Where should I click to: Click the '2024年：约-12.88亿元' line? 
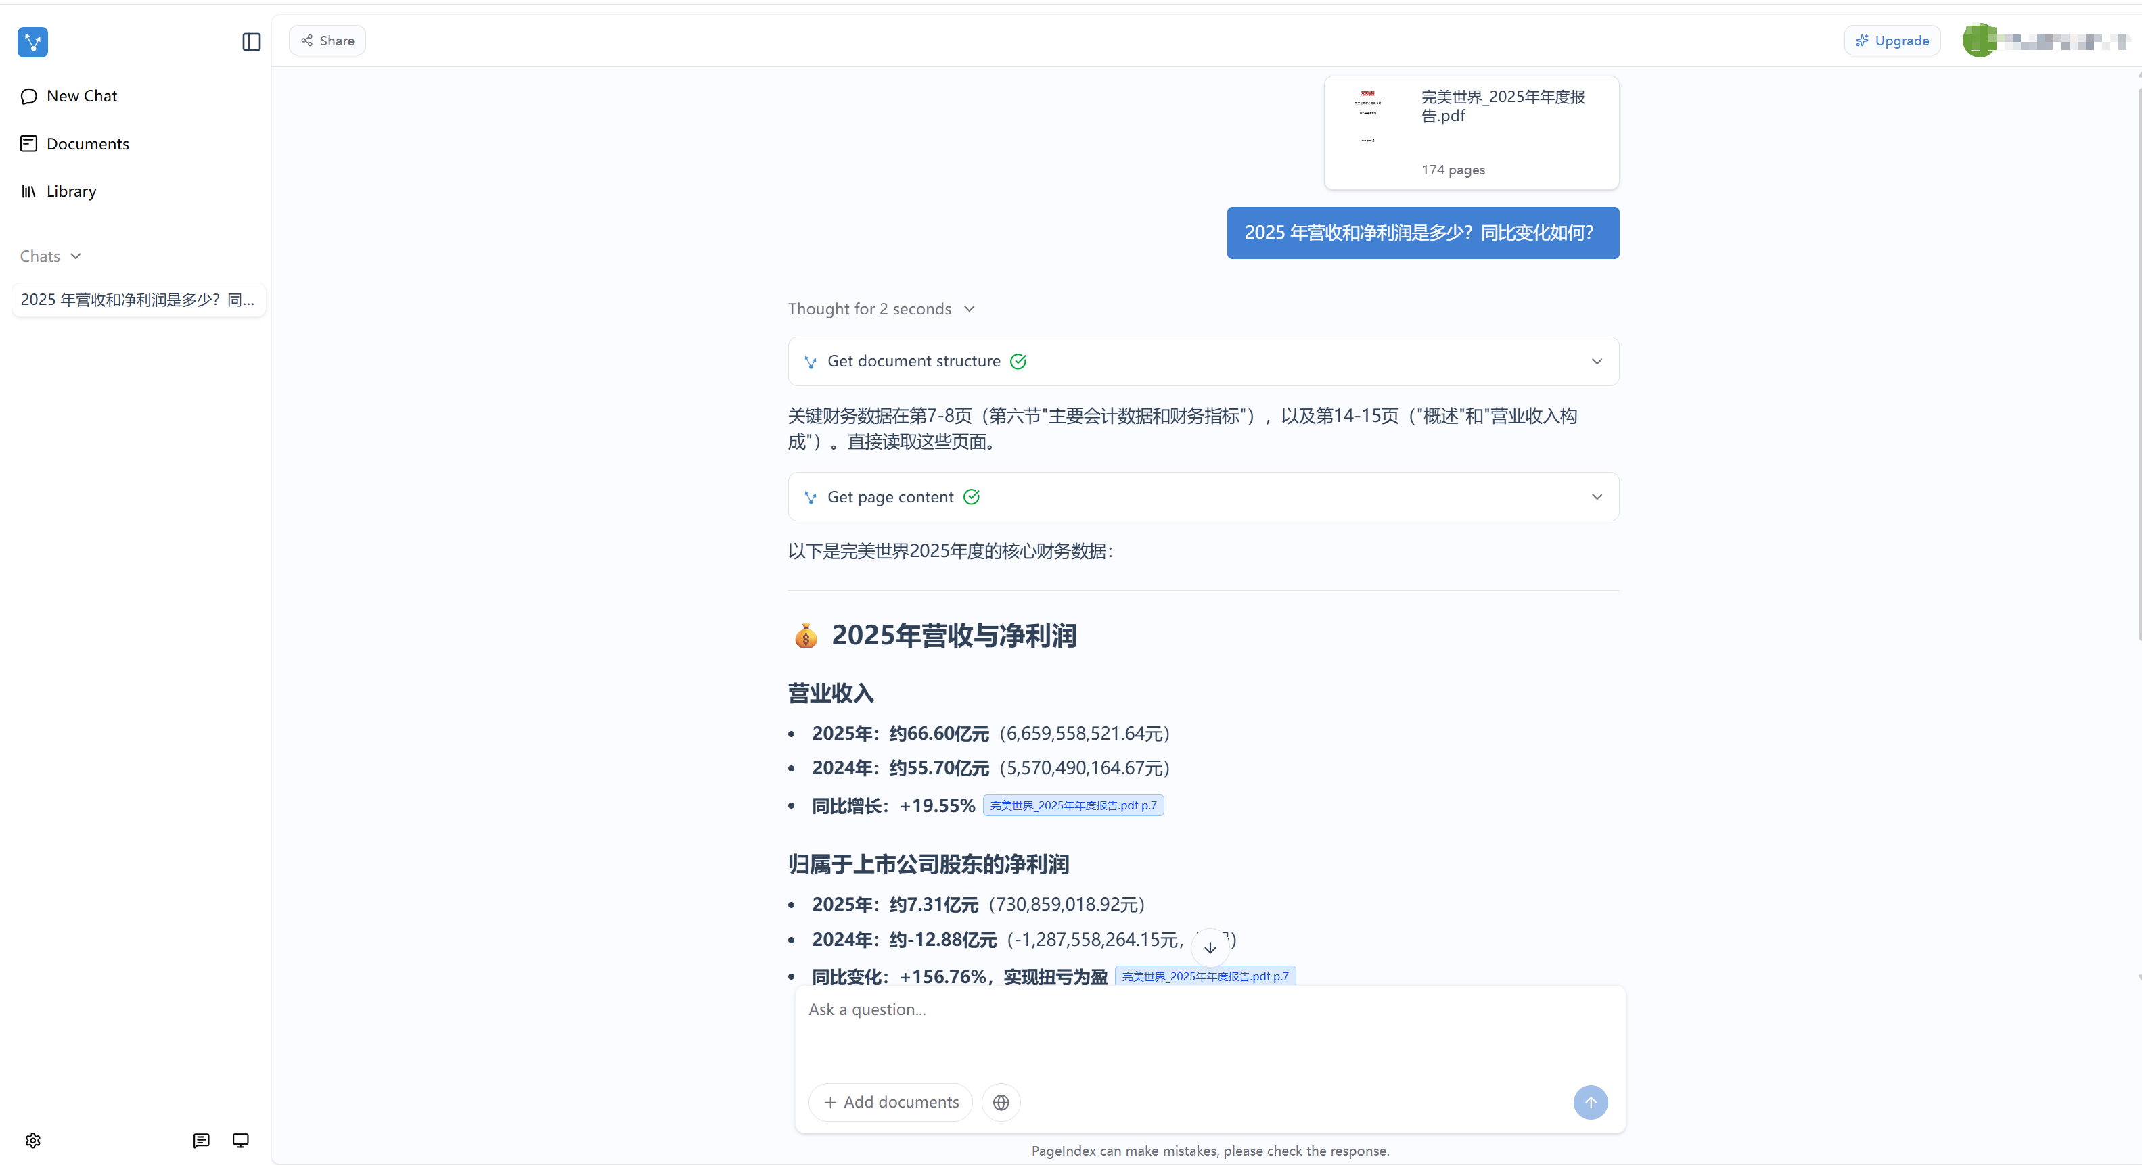click(1024, 940)
